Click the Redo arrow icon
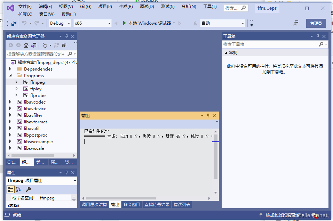The width and height of the screenshot is (333, 221). [x=37, y=23]
